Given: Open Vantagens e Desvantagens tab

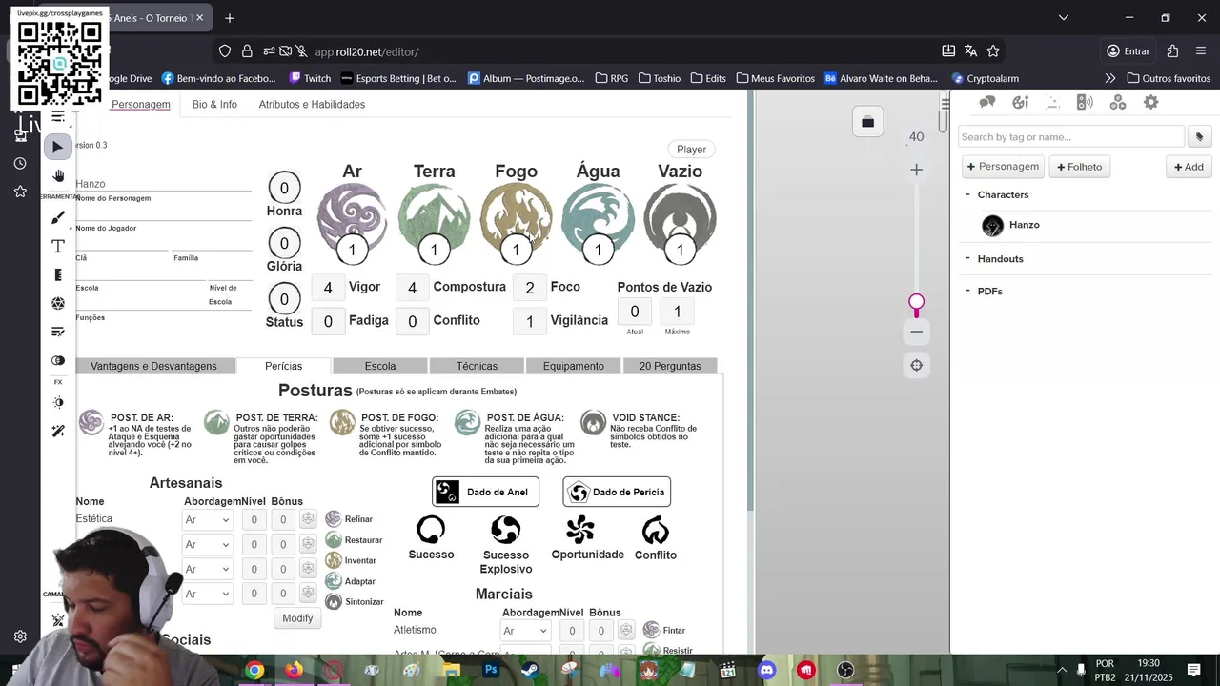Looking at the screenshot, I should click(x=153, y=366).
